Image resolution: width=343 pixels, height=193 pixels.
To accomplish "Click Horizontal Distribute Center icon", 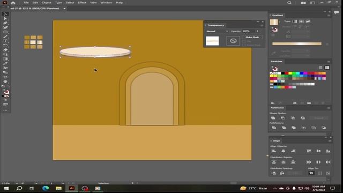I will point(318,162).
